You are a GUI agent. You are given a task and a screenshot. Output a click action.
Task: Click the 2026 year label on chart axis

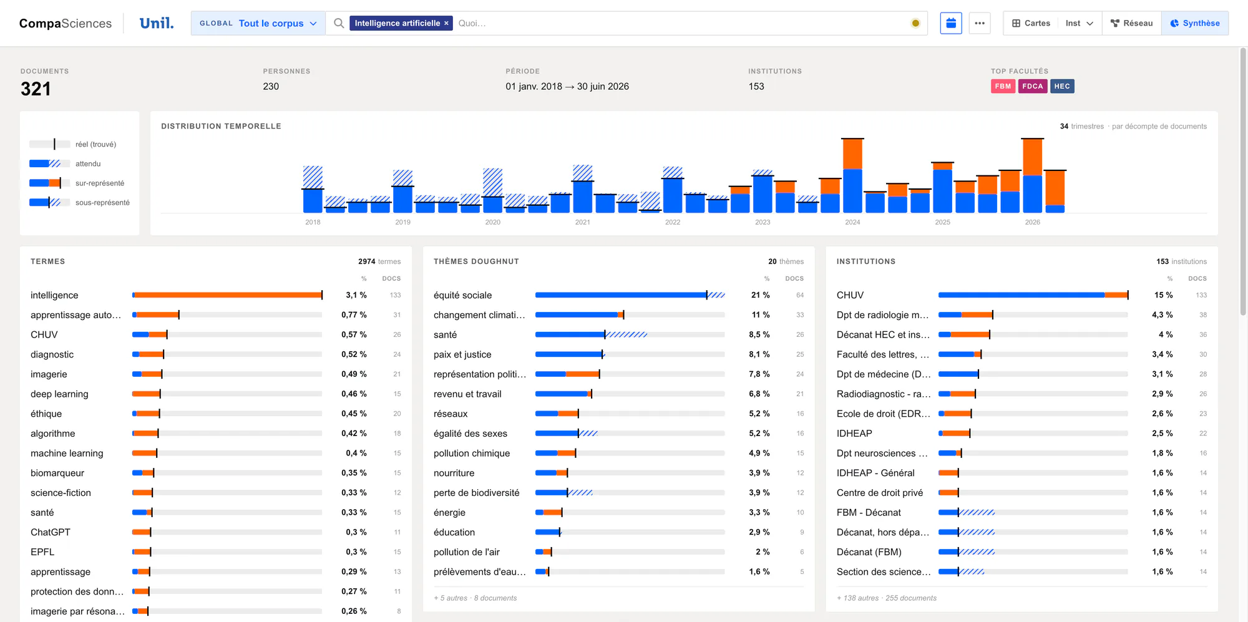click(1033, 222)
